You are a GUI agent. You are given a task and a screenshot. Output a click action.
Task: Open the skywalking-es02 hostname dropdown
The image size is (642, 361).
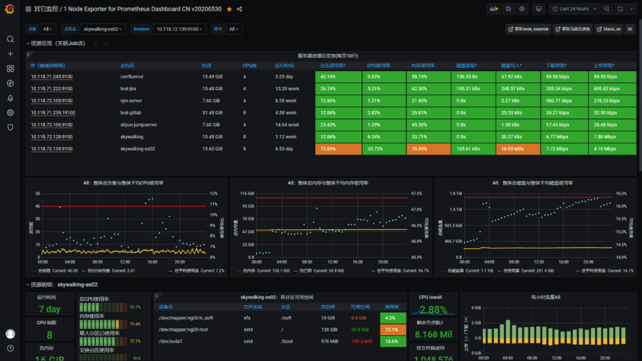click(102, 29)
